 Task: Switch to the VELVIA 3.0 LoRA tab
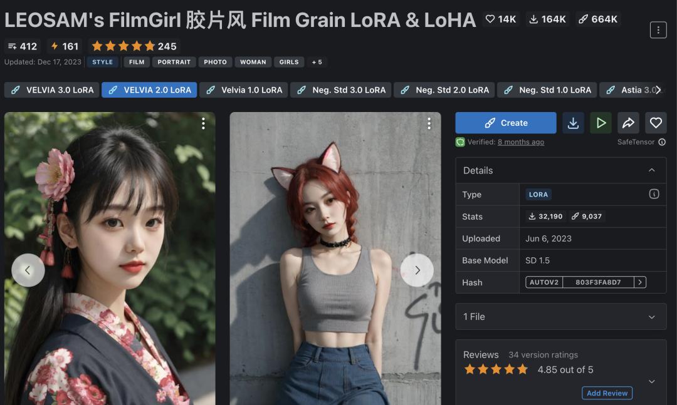[x=52, y=90]
